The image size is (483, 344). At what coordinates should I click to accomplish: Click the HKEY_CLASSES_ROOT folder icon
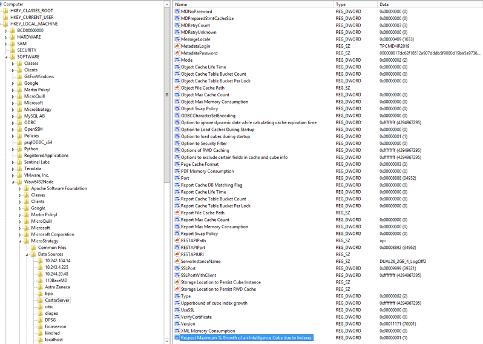click(x=5, y=11)
